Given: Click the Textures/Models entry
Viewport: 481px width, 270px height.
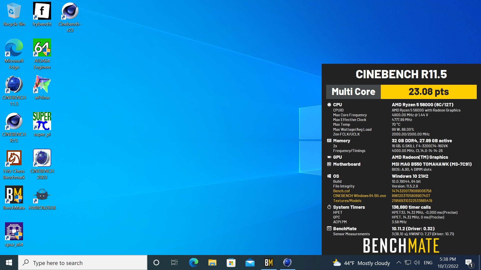Looking at the screenshot, I should tap(347, 201).
